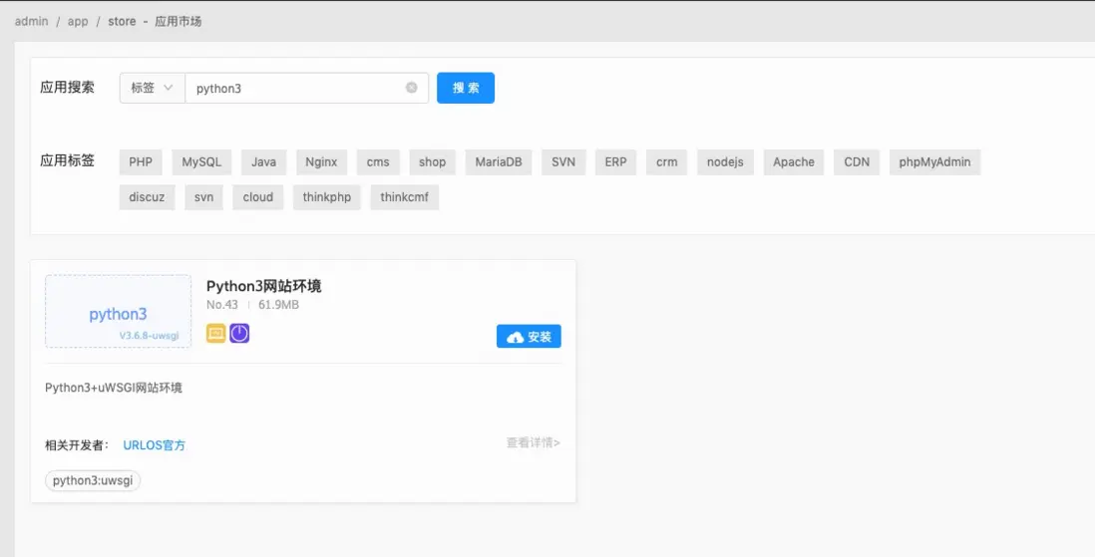Click the 应用标签 label

click(x=67, y=160)
